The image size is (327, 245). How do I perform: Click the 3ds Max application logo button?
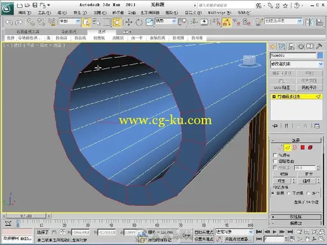[8, 8]
